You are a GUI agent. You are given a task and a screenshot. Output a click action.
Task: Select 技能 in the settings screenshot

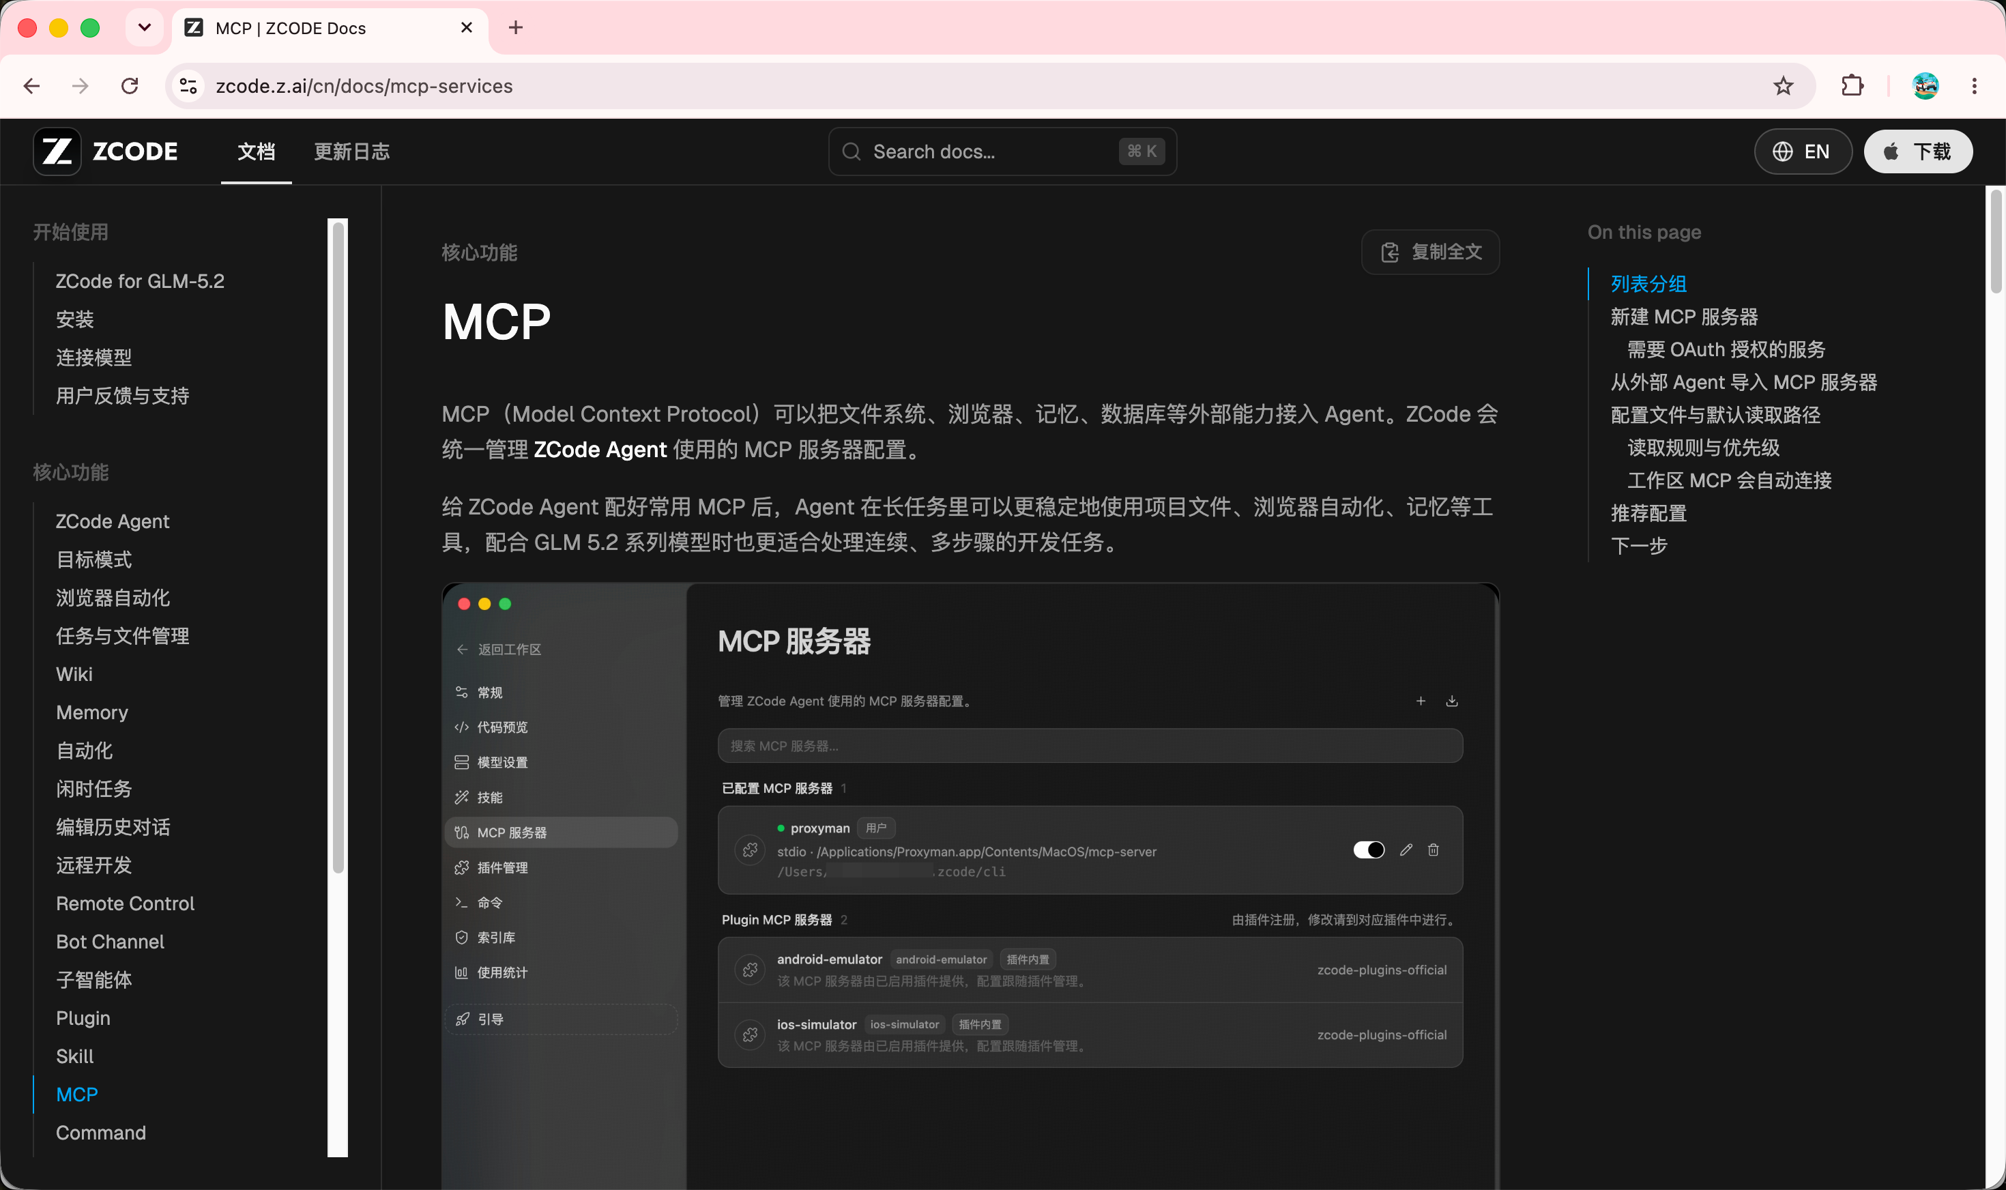click(562, 798)
